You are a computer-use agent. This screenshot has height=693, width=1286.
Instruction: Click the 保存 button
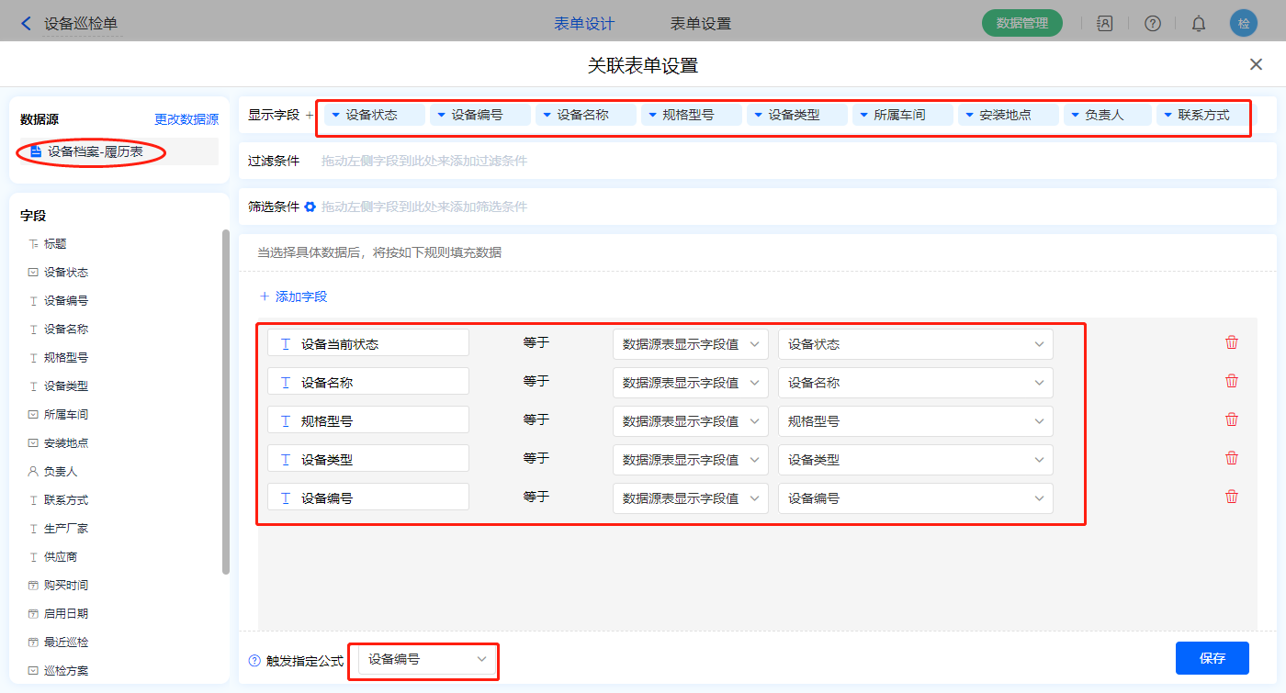(1212, 658)
